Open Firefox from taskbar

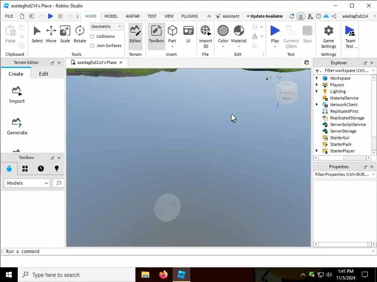click(x=163, y=275)
